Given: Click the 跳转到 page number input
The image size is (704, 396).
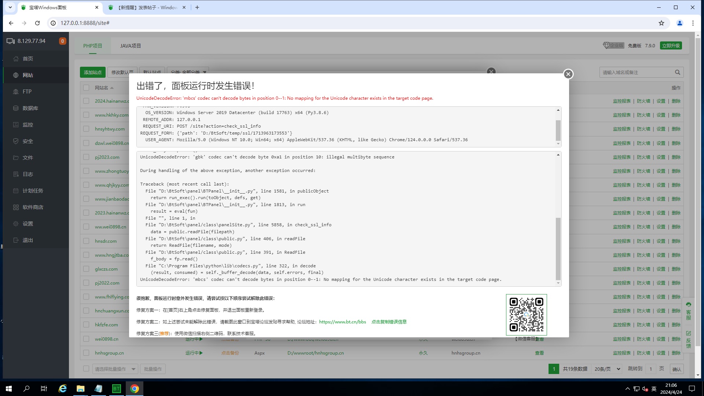Looking at the screenshot, I should coord(650,369).
